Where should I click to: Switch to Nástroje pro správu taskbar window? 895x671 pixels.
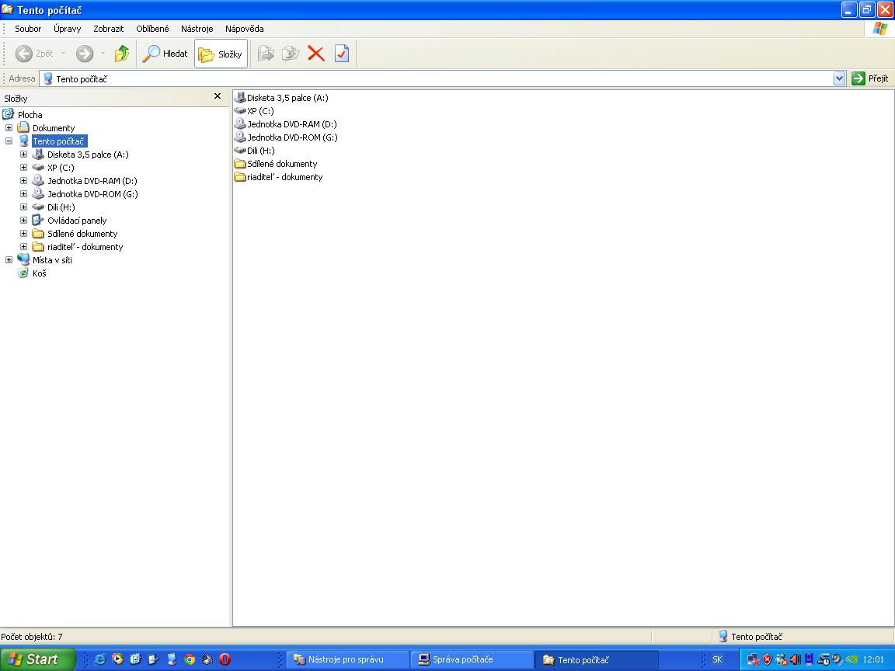(x=347, y=659)
